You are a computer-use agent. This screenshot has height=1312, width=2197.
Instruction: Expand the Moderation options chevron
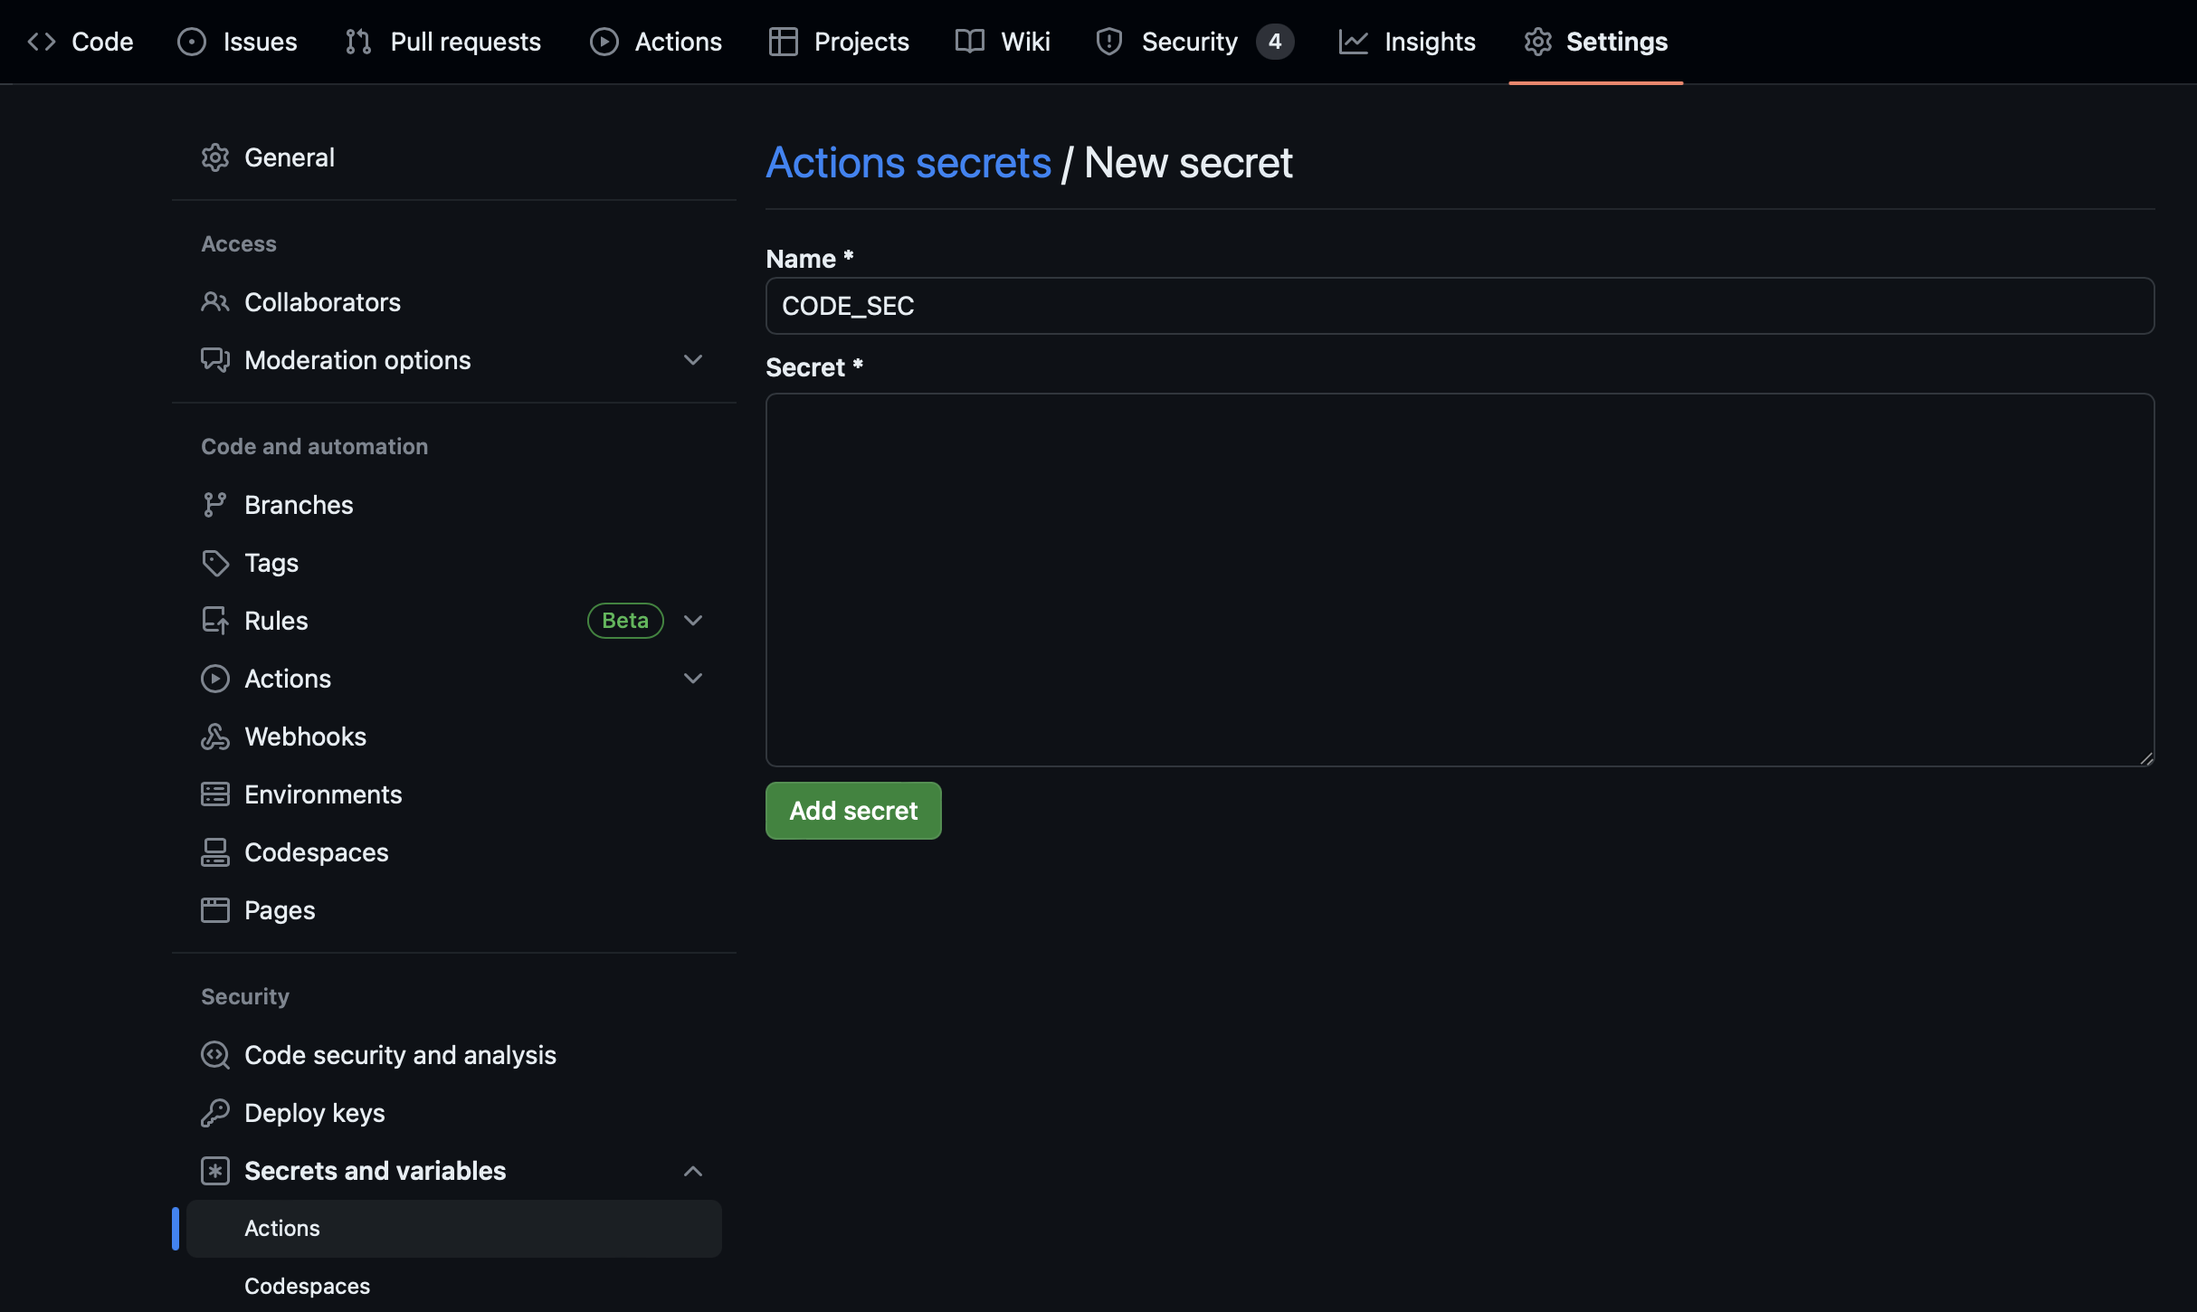point(692,360)
